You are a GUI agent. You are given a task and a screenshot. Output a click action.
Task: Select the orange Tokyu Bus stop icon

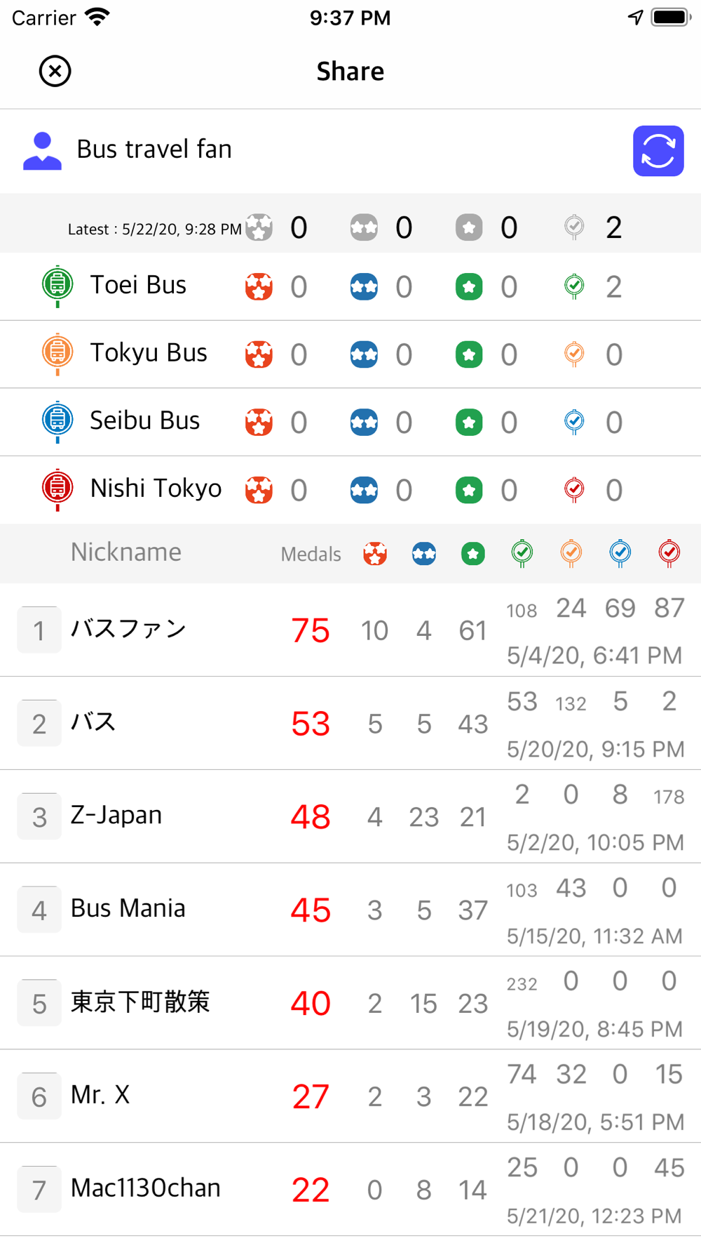click(x=57, y=353)
